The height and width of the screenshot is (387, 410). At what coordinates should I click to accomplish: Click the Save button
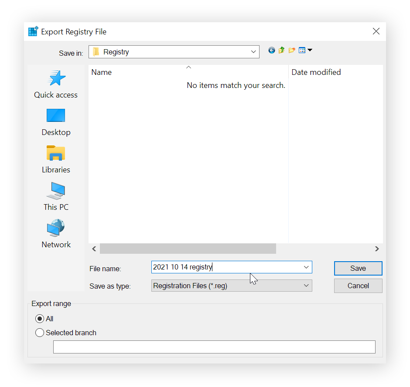358,268
